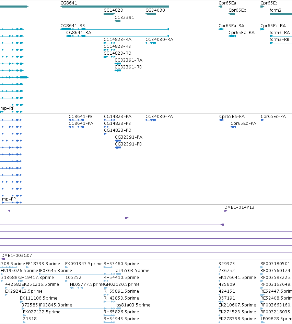Screen dimensions: 292x324
Task: Click the HL05777.5prime EST label
Action: pyautogui.click(x=87, y=284)
